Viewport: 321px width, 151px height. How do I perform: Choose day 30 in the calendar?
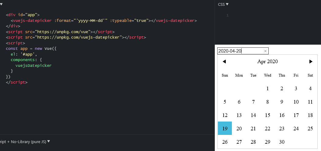[282, 142]
